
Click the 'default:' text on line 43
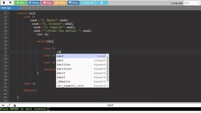(x=30, y=90)
